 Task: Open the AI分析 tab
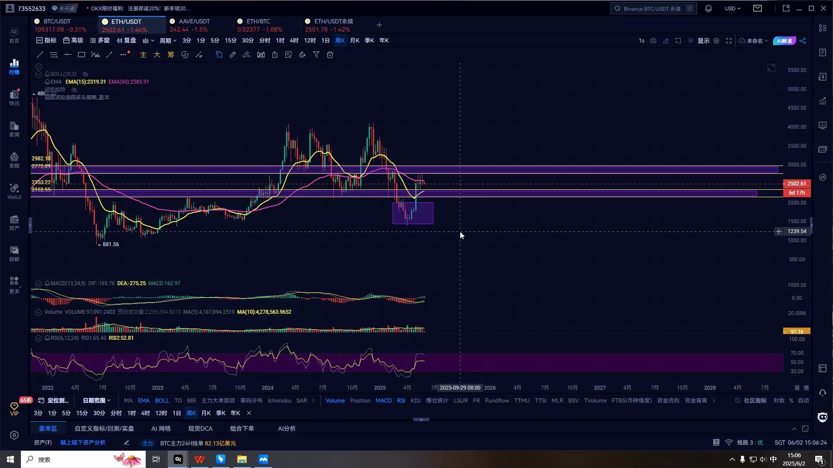[x=286, y=428]
